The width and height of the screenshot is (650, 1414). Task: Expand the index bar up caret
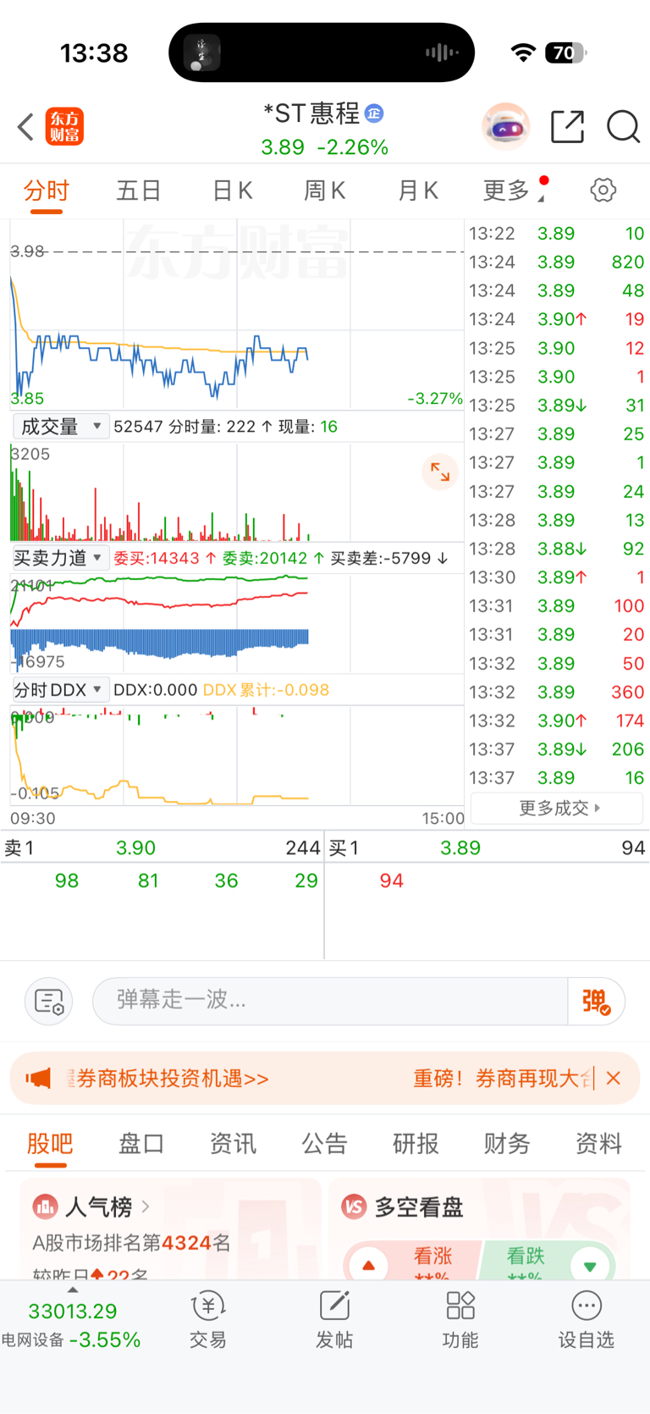(73, 1290)
